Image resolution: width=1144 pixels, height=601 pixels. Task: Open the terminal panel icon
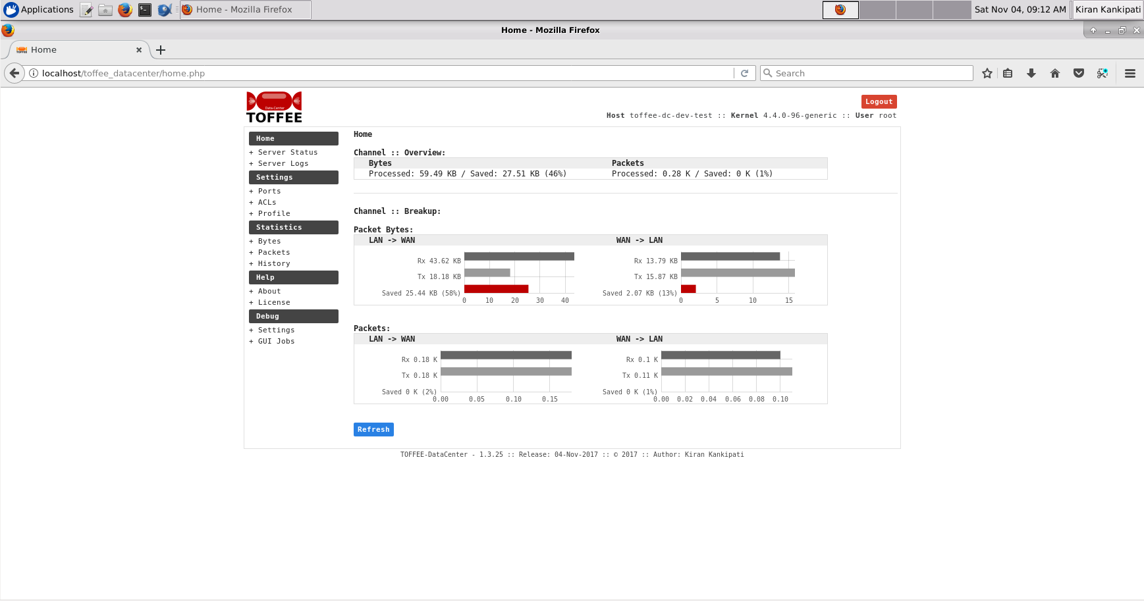pyautogui.click(x=145, y=10)
